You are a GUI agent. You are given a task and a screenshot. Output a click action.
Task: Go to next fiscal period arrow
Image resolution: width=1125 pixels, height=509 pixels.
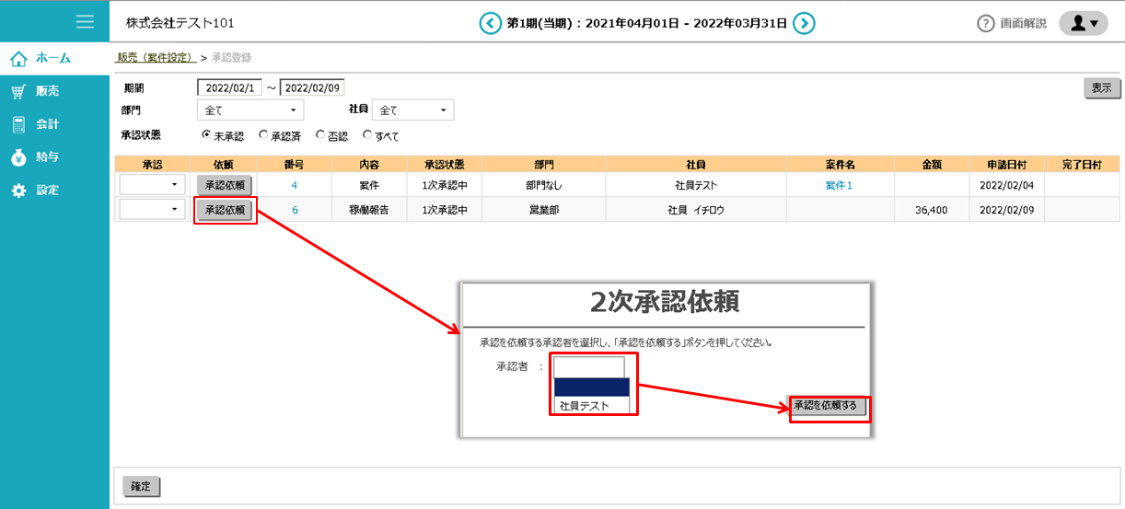[805, 23]
